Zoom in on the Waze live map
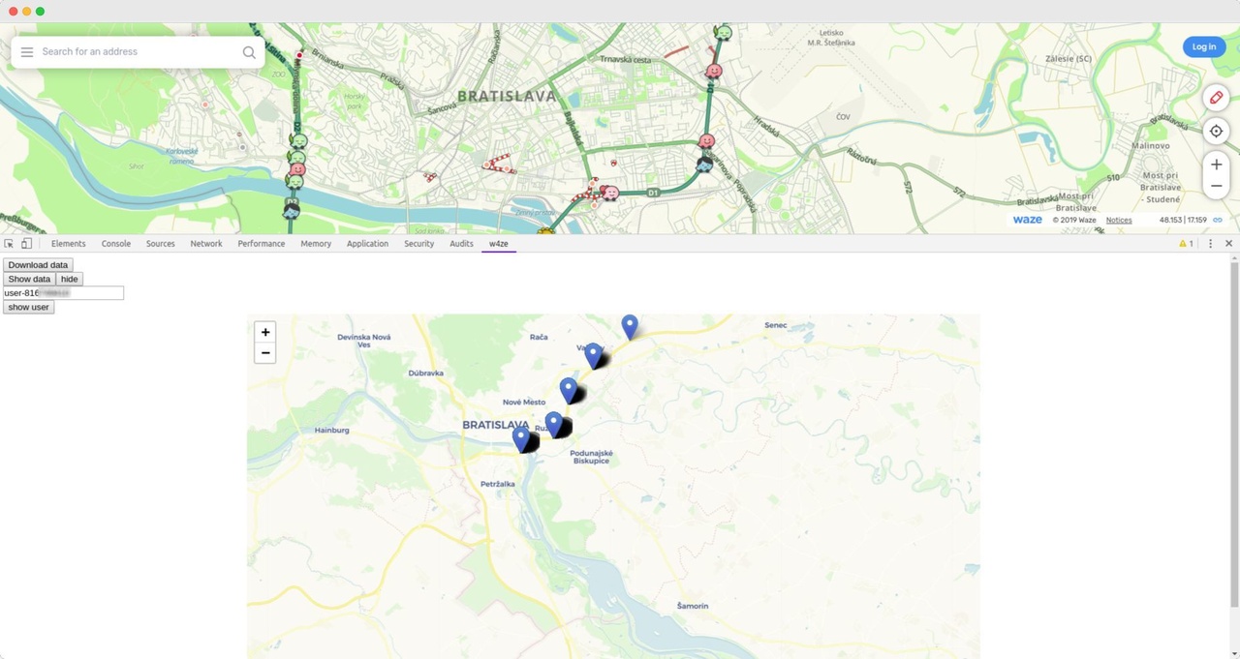Image resolution: width=1240 pixels, height=659 pixels. (x=1216, y=165)
